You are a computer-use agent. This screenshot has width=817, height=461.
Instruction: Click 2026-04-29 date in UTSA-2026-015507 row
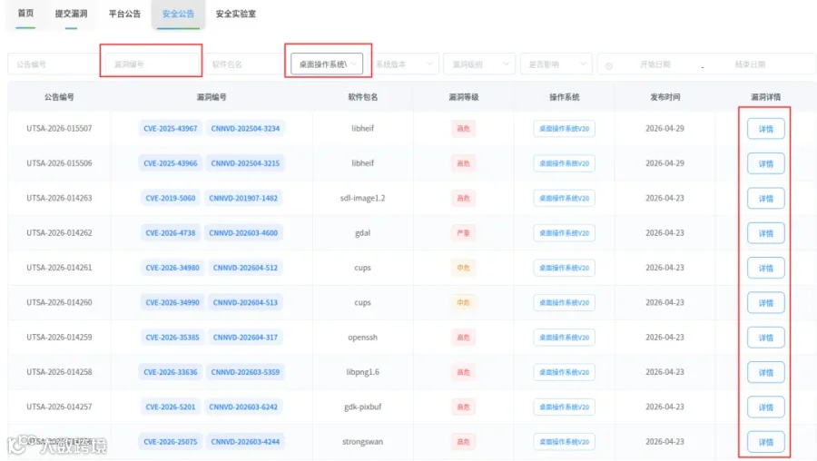tap(664, 128)
